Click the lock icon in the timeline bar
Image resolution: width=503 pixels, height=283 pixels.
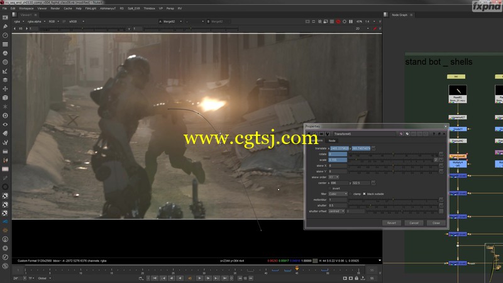(357, 278)
